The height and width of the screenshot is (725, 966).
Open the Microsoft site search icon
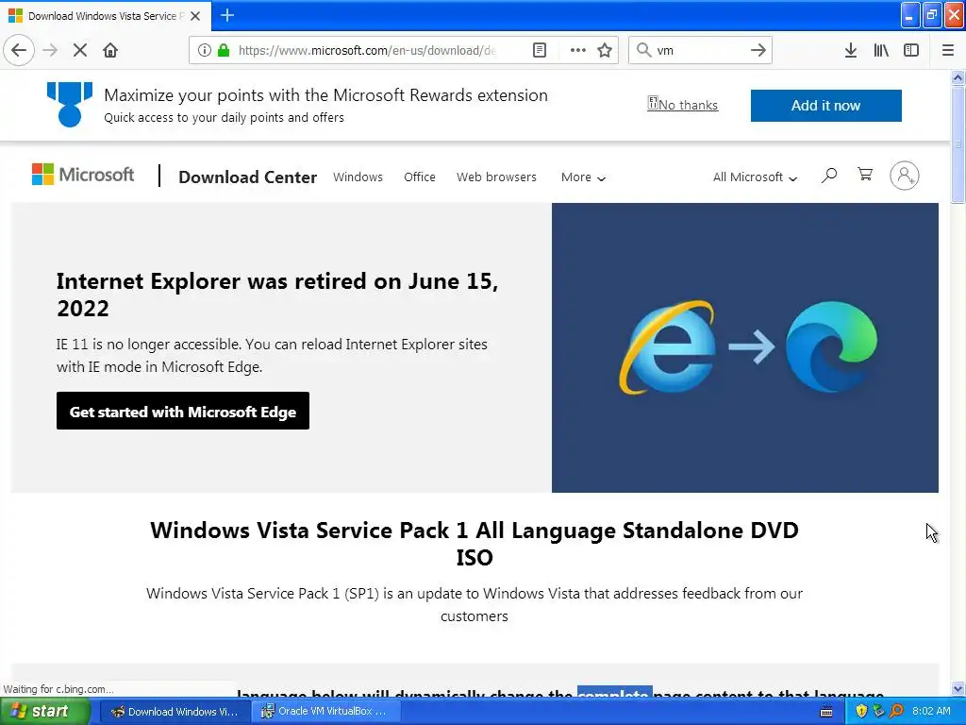click(x=829, y=176)
